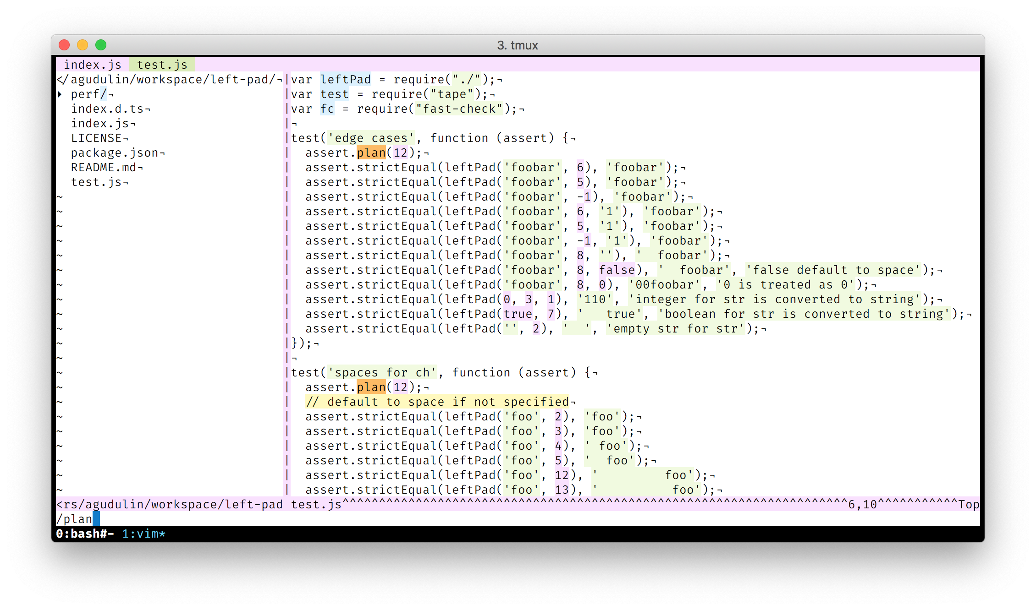Click second highlighted plan in spaces test
The width and height of the screenshot is (1036, 610).
(371, 387)
